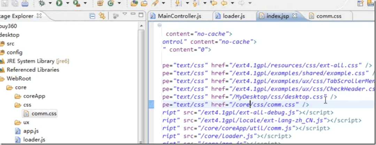Click the New Java Class icon
The width and height of the screenshot is (376, 145).
tap(110, 3)
